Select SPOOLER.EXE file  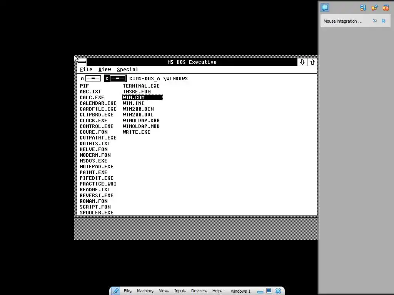[x=97, y=213]
